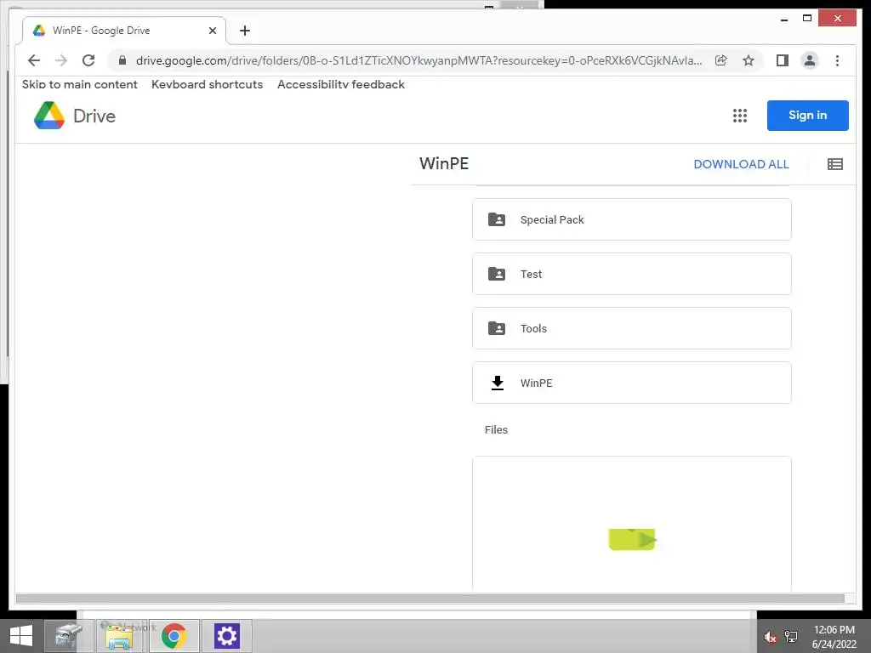
Task: Switch to list view layout
Action: 835,164
